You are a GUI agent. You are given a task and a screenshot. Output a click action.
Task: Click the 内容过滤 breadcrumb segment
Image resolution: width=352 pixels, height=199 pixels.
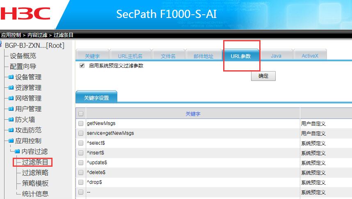37,35
